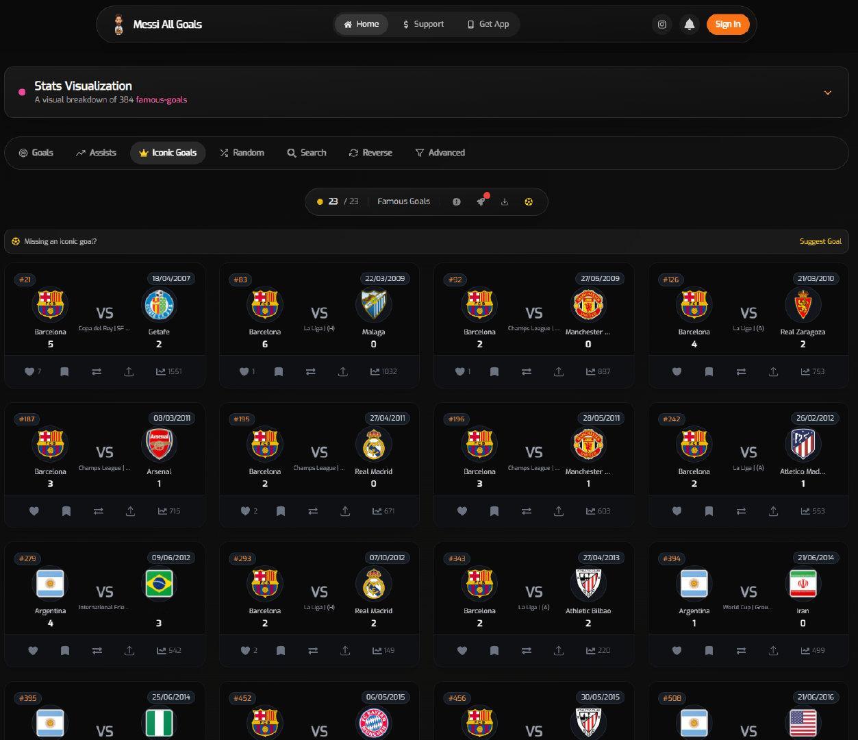
Task: Bookmark goal #83 vs Malaga
Action: pos(279,371)
